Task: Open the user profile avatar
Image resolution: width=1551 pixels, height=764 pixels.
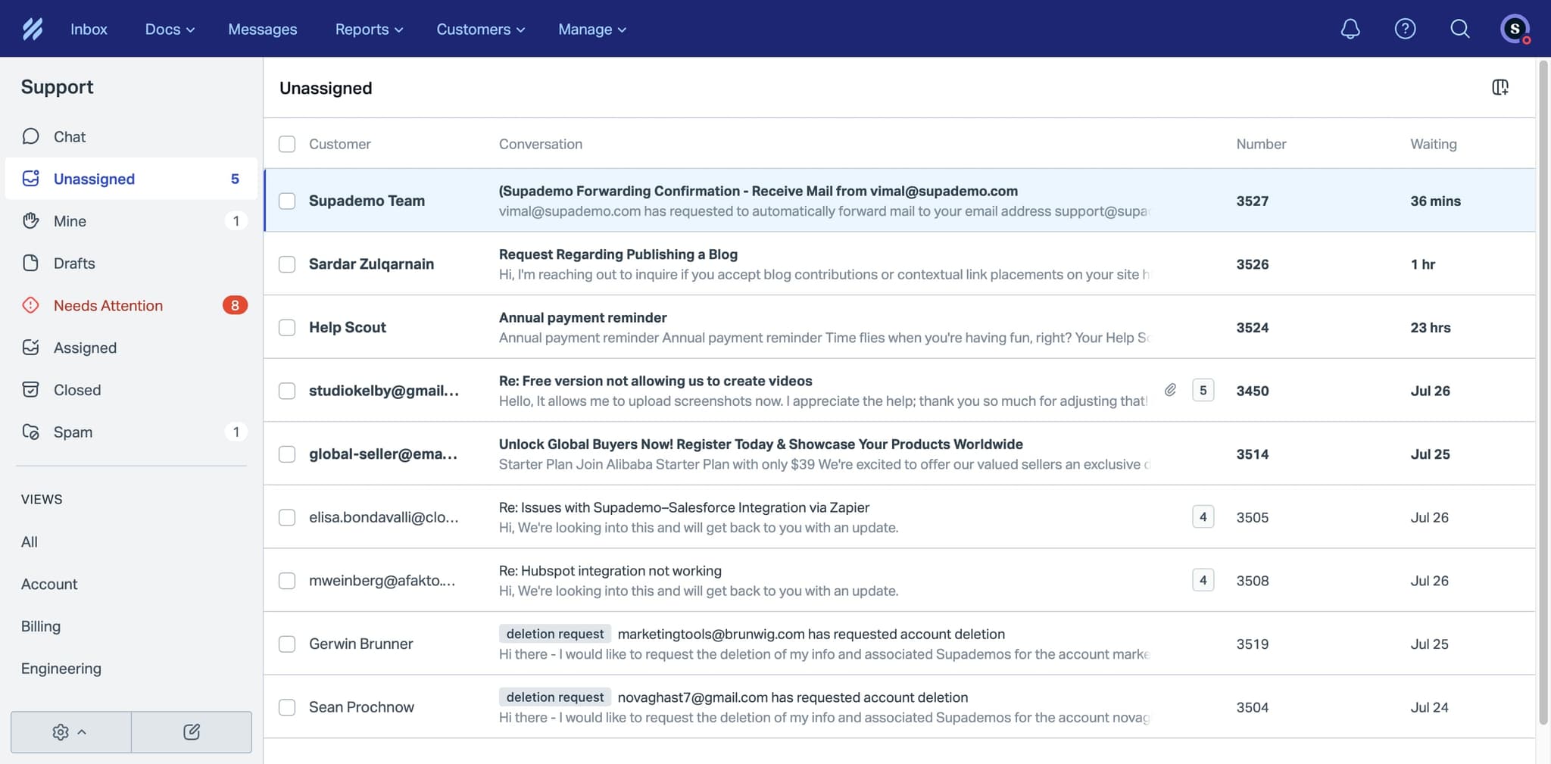Action: pyautogui.click(x=1515, y=29)
